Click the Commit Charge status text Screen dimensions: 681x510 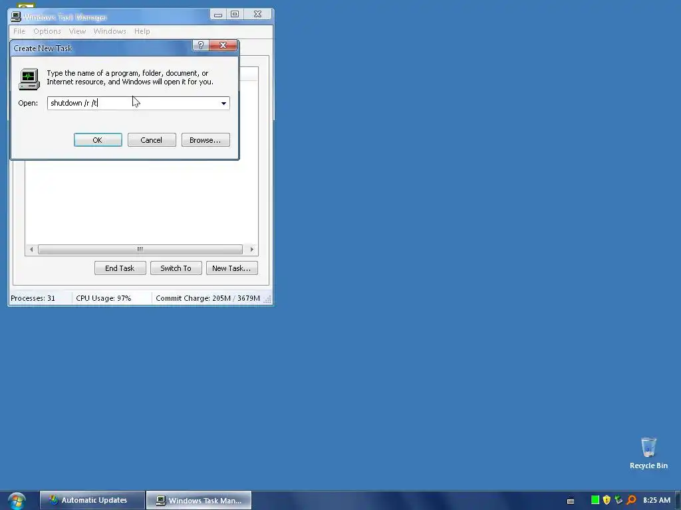click(x=207, y=298)
